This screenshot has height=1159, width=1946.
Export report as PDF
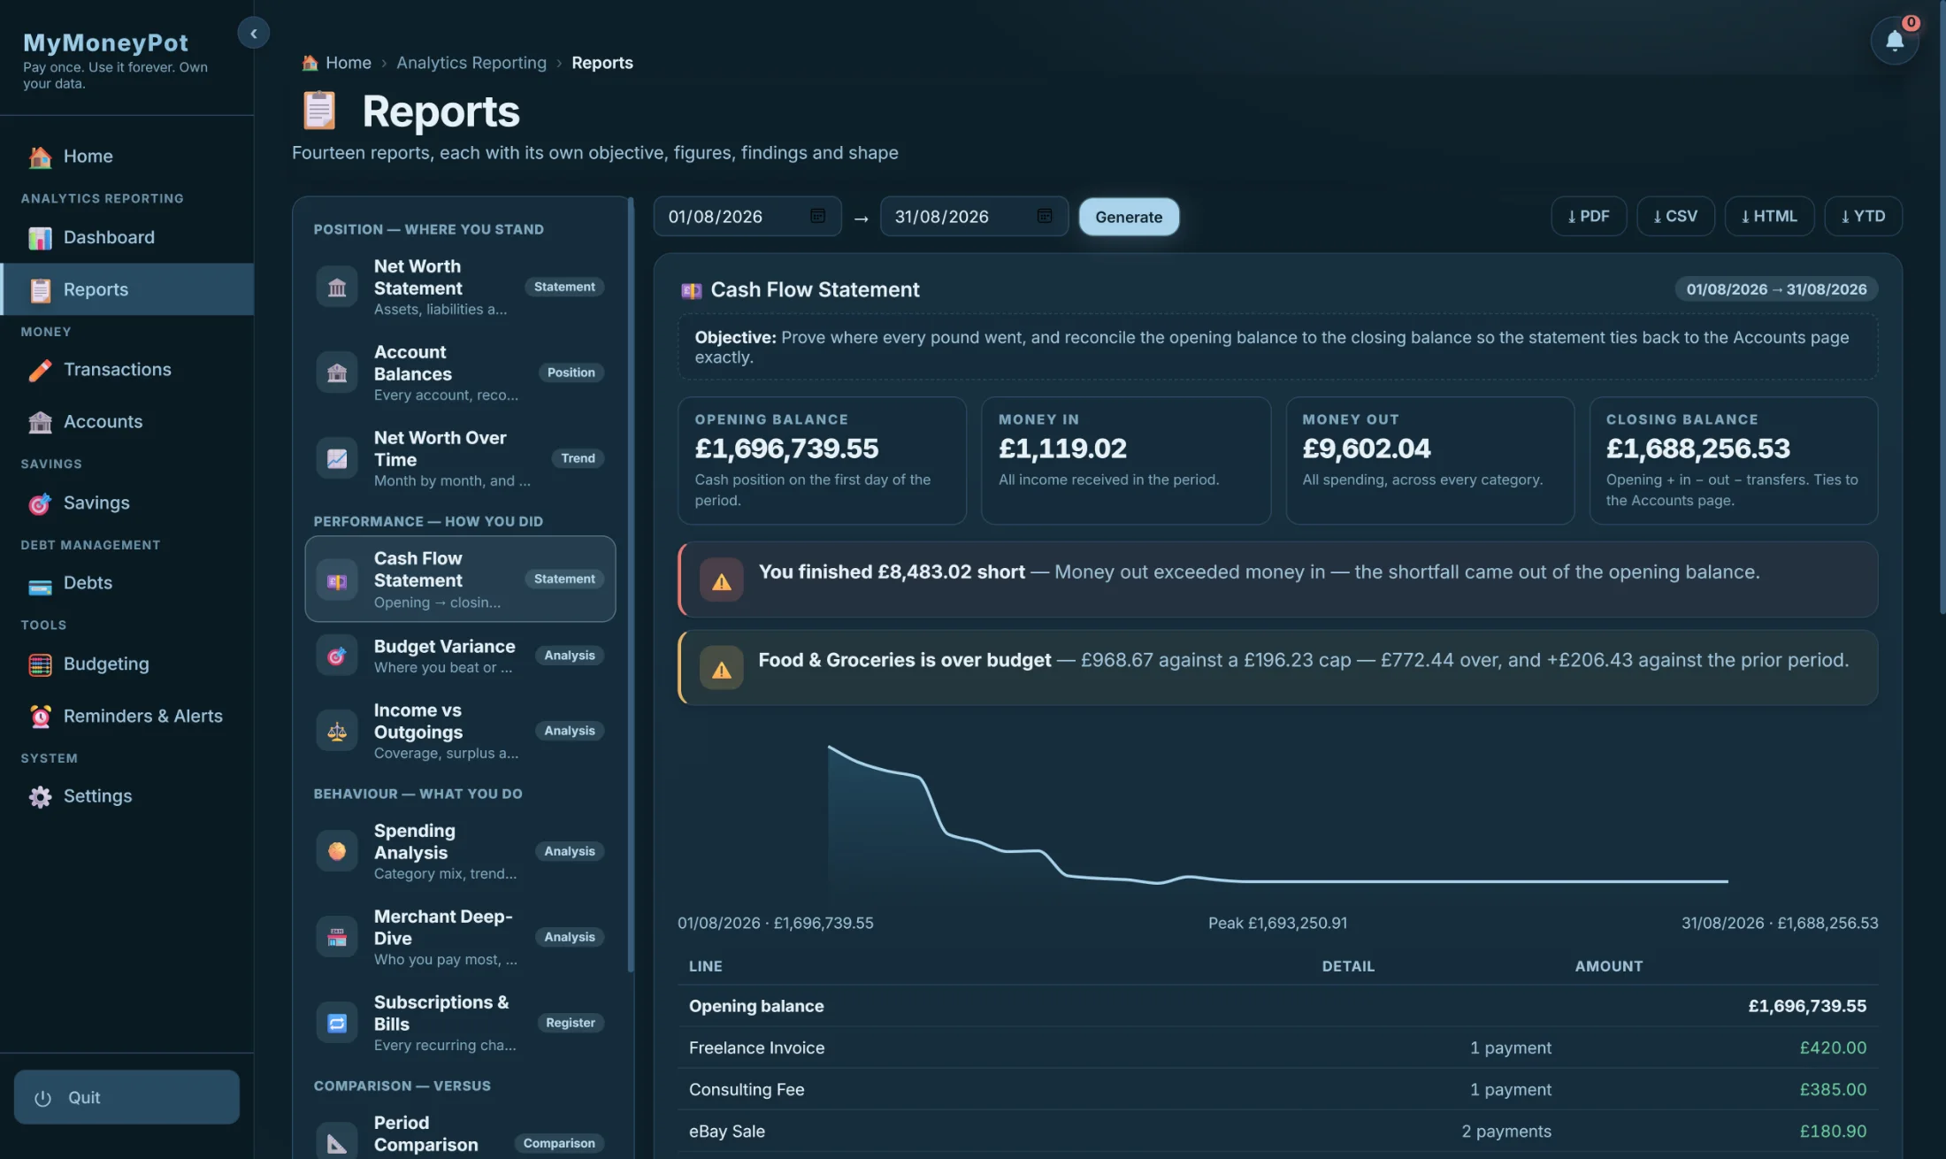pos(1589,216)
